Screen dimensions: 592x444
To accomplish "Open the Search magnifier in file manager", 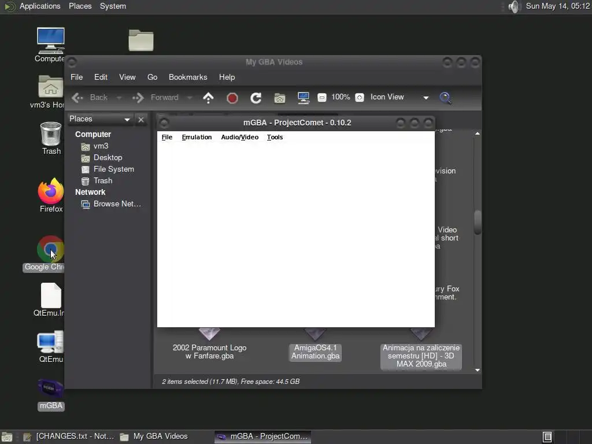I will point(446,98).
